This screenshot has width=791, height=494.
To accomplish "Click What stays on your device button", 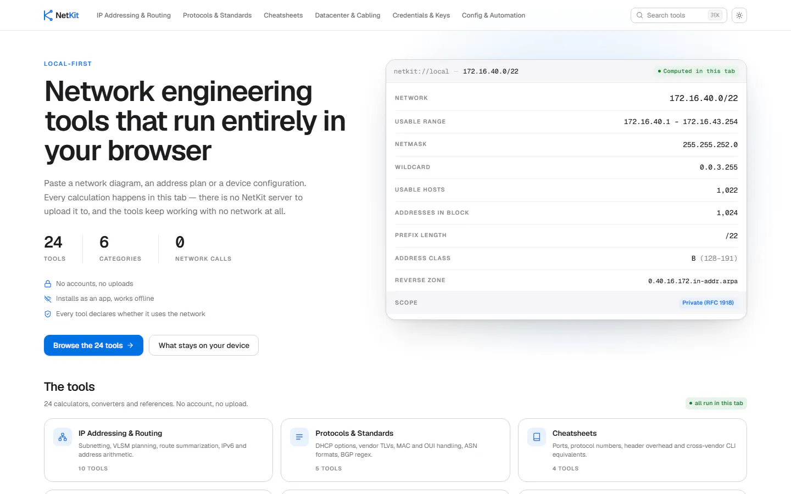I will [x=204, y=345].
